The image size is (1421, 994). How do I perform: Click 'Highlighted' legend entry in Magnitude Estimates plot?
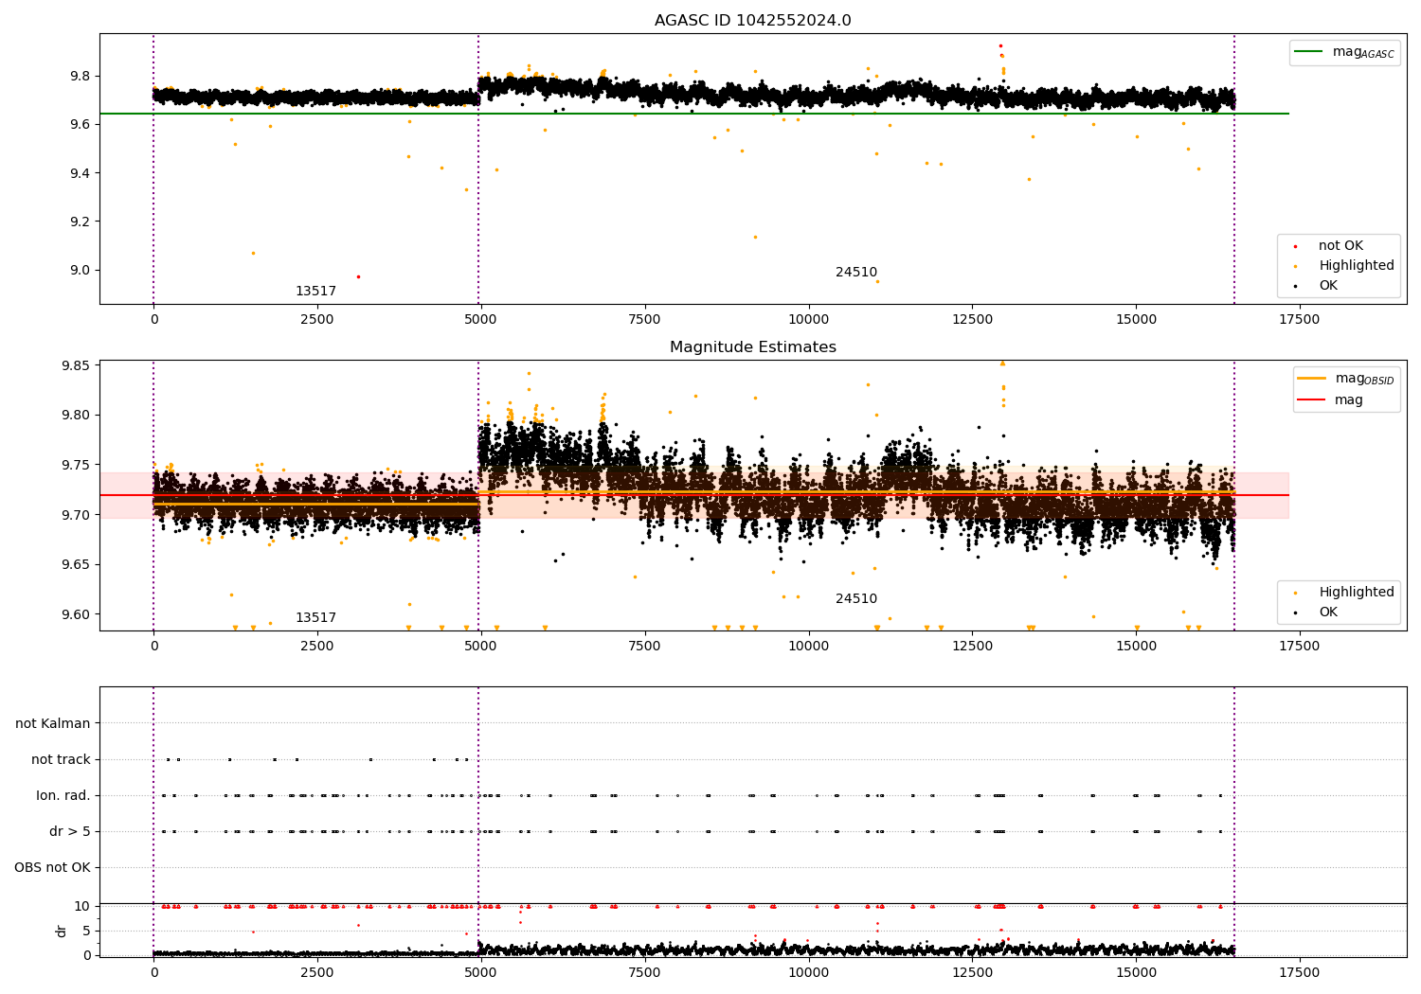point(1357,593)
